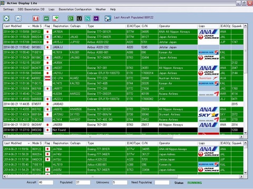
Task: Click Operator column header in top table
Action: [178, 26]
